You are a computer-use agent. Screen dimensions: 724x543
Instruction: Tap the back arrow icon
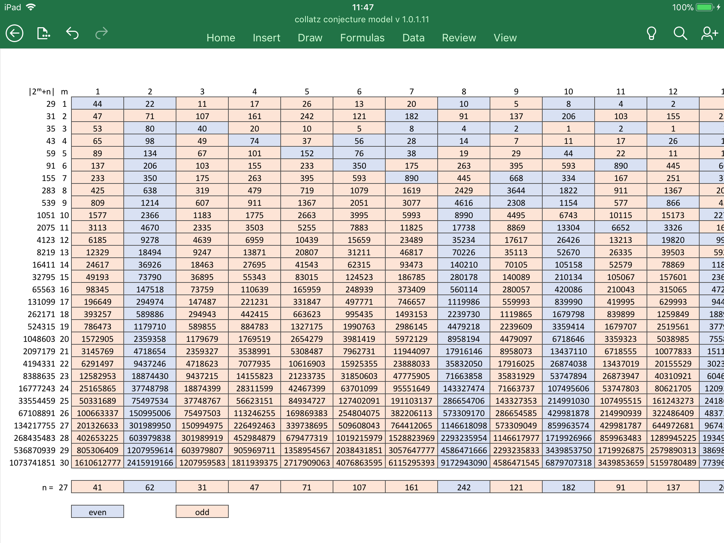click(14, 34)
